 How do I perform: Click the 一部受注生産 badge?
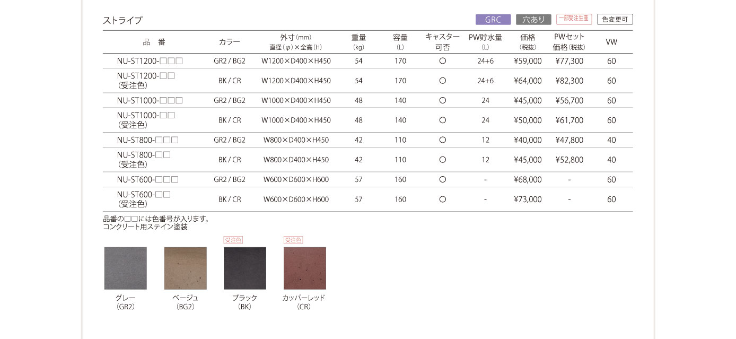pyautogui.click(x=573, y=19)
